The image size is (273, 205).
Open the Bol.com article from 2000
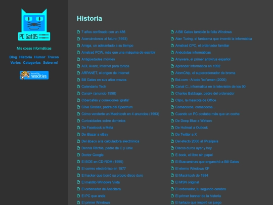tap(201, 79)
